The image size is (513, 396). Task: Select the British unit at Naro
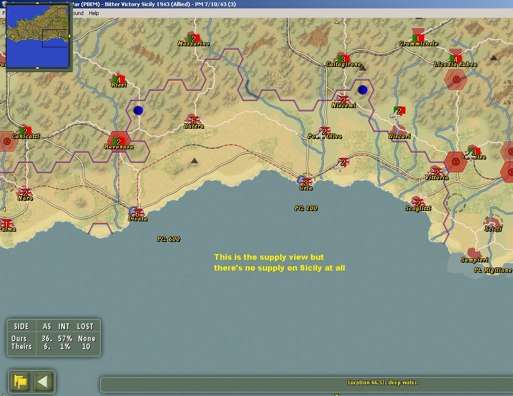pos(25,192)
